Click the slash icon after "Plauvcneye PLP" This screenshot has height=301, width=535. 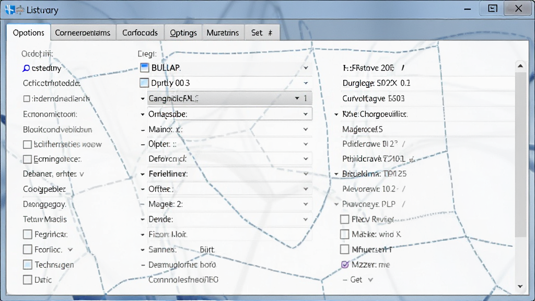tap(404, 204)
